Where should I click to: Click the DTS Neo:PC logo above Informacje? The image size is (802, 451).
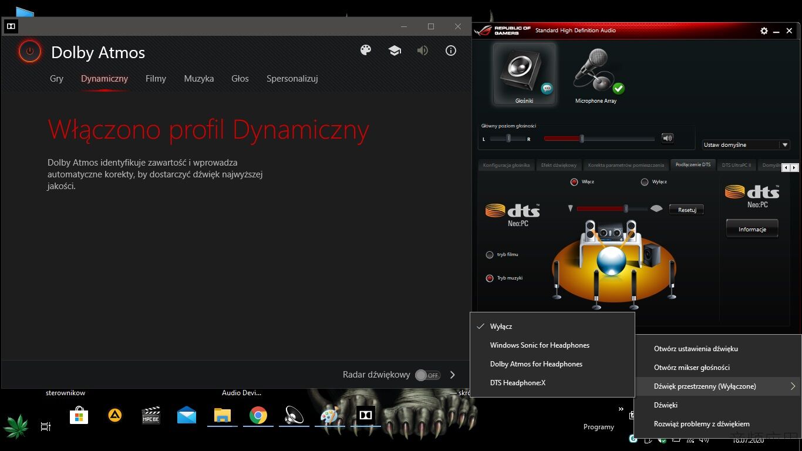click(752, 196)
